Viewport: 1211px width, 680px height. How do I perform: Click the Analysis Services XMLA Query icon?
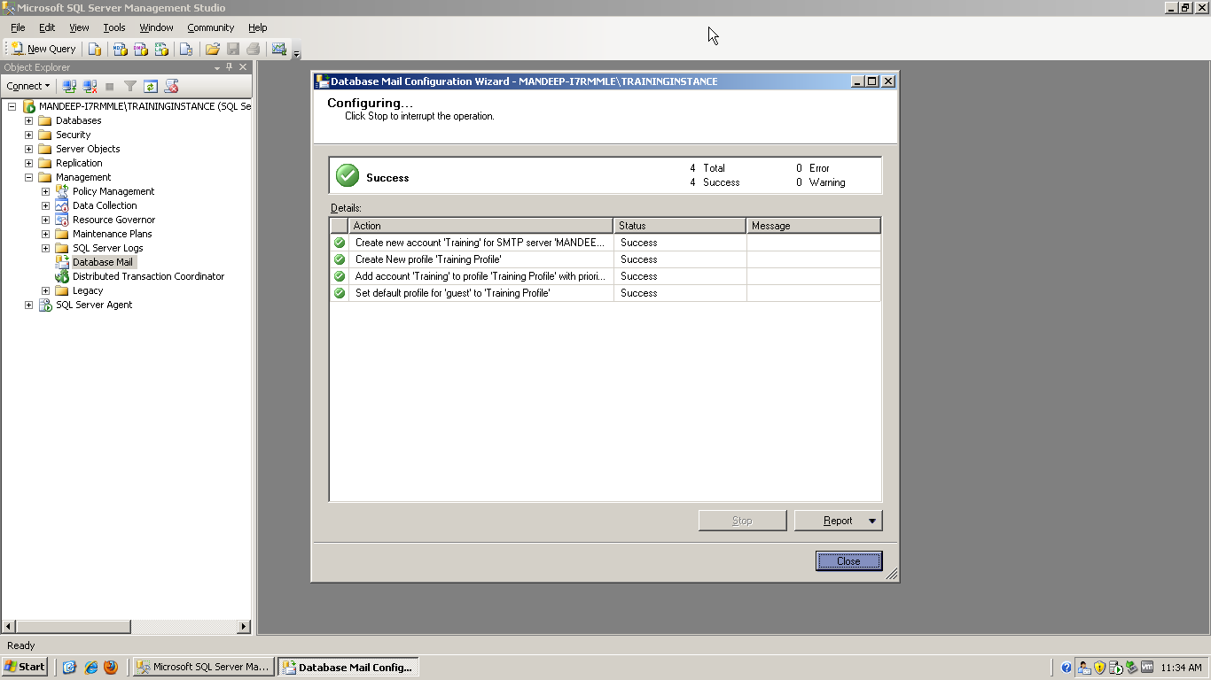pyautogui.click(x=161, y=49)
